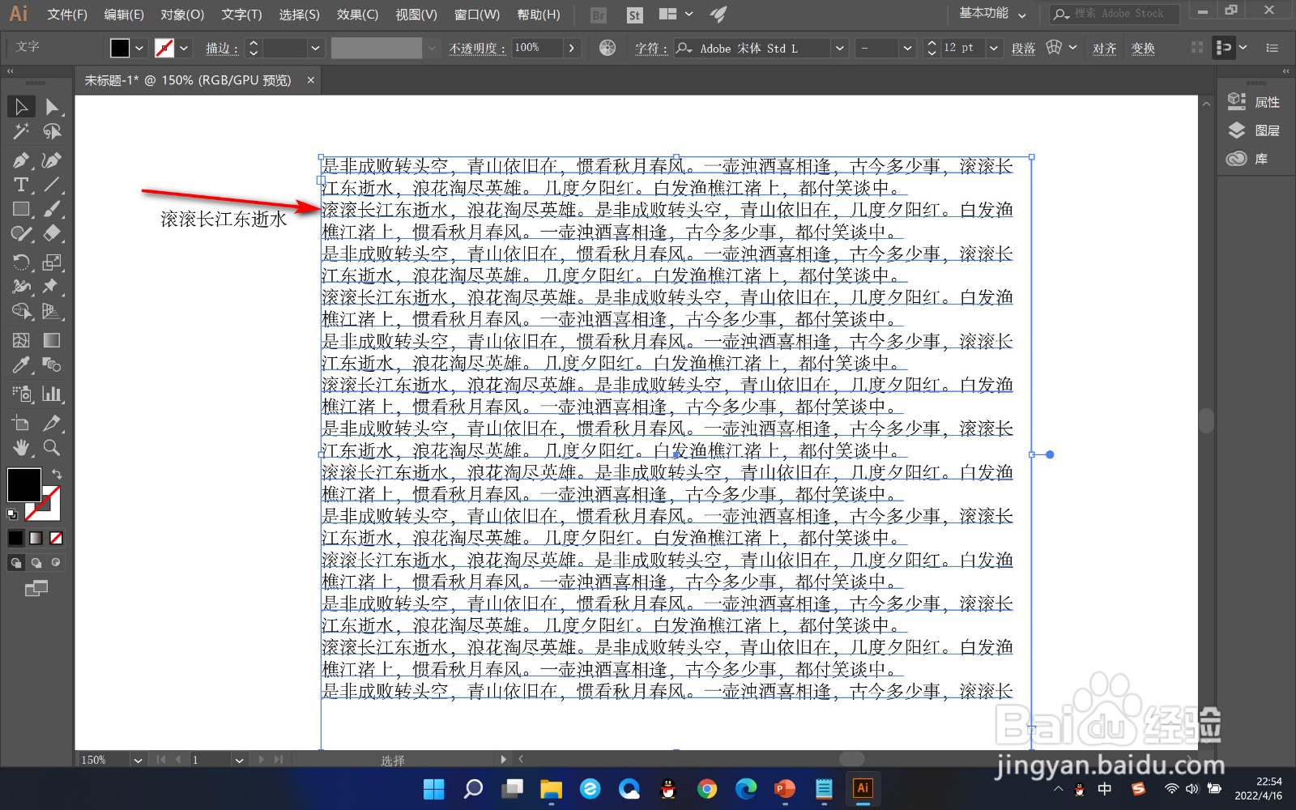Select the Type tool
The width and height of the screenshot is (1296, 810).
21,185
